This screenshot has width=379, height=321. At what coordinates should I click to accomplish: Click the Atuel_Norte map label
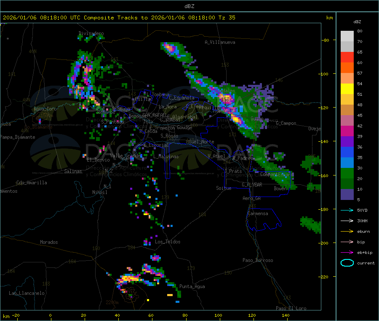pyautogui.click(x=200, y=142)
